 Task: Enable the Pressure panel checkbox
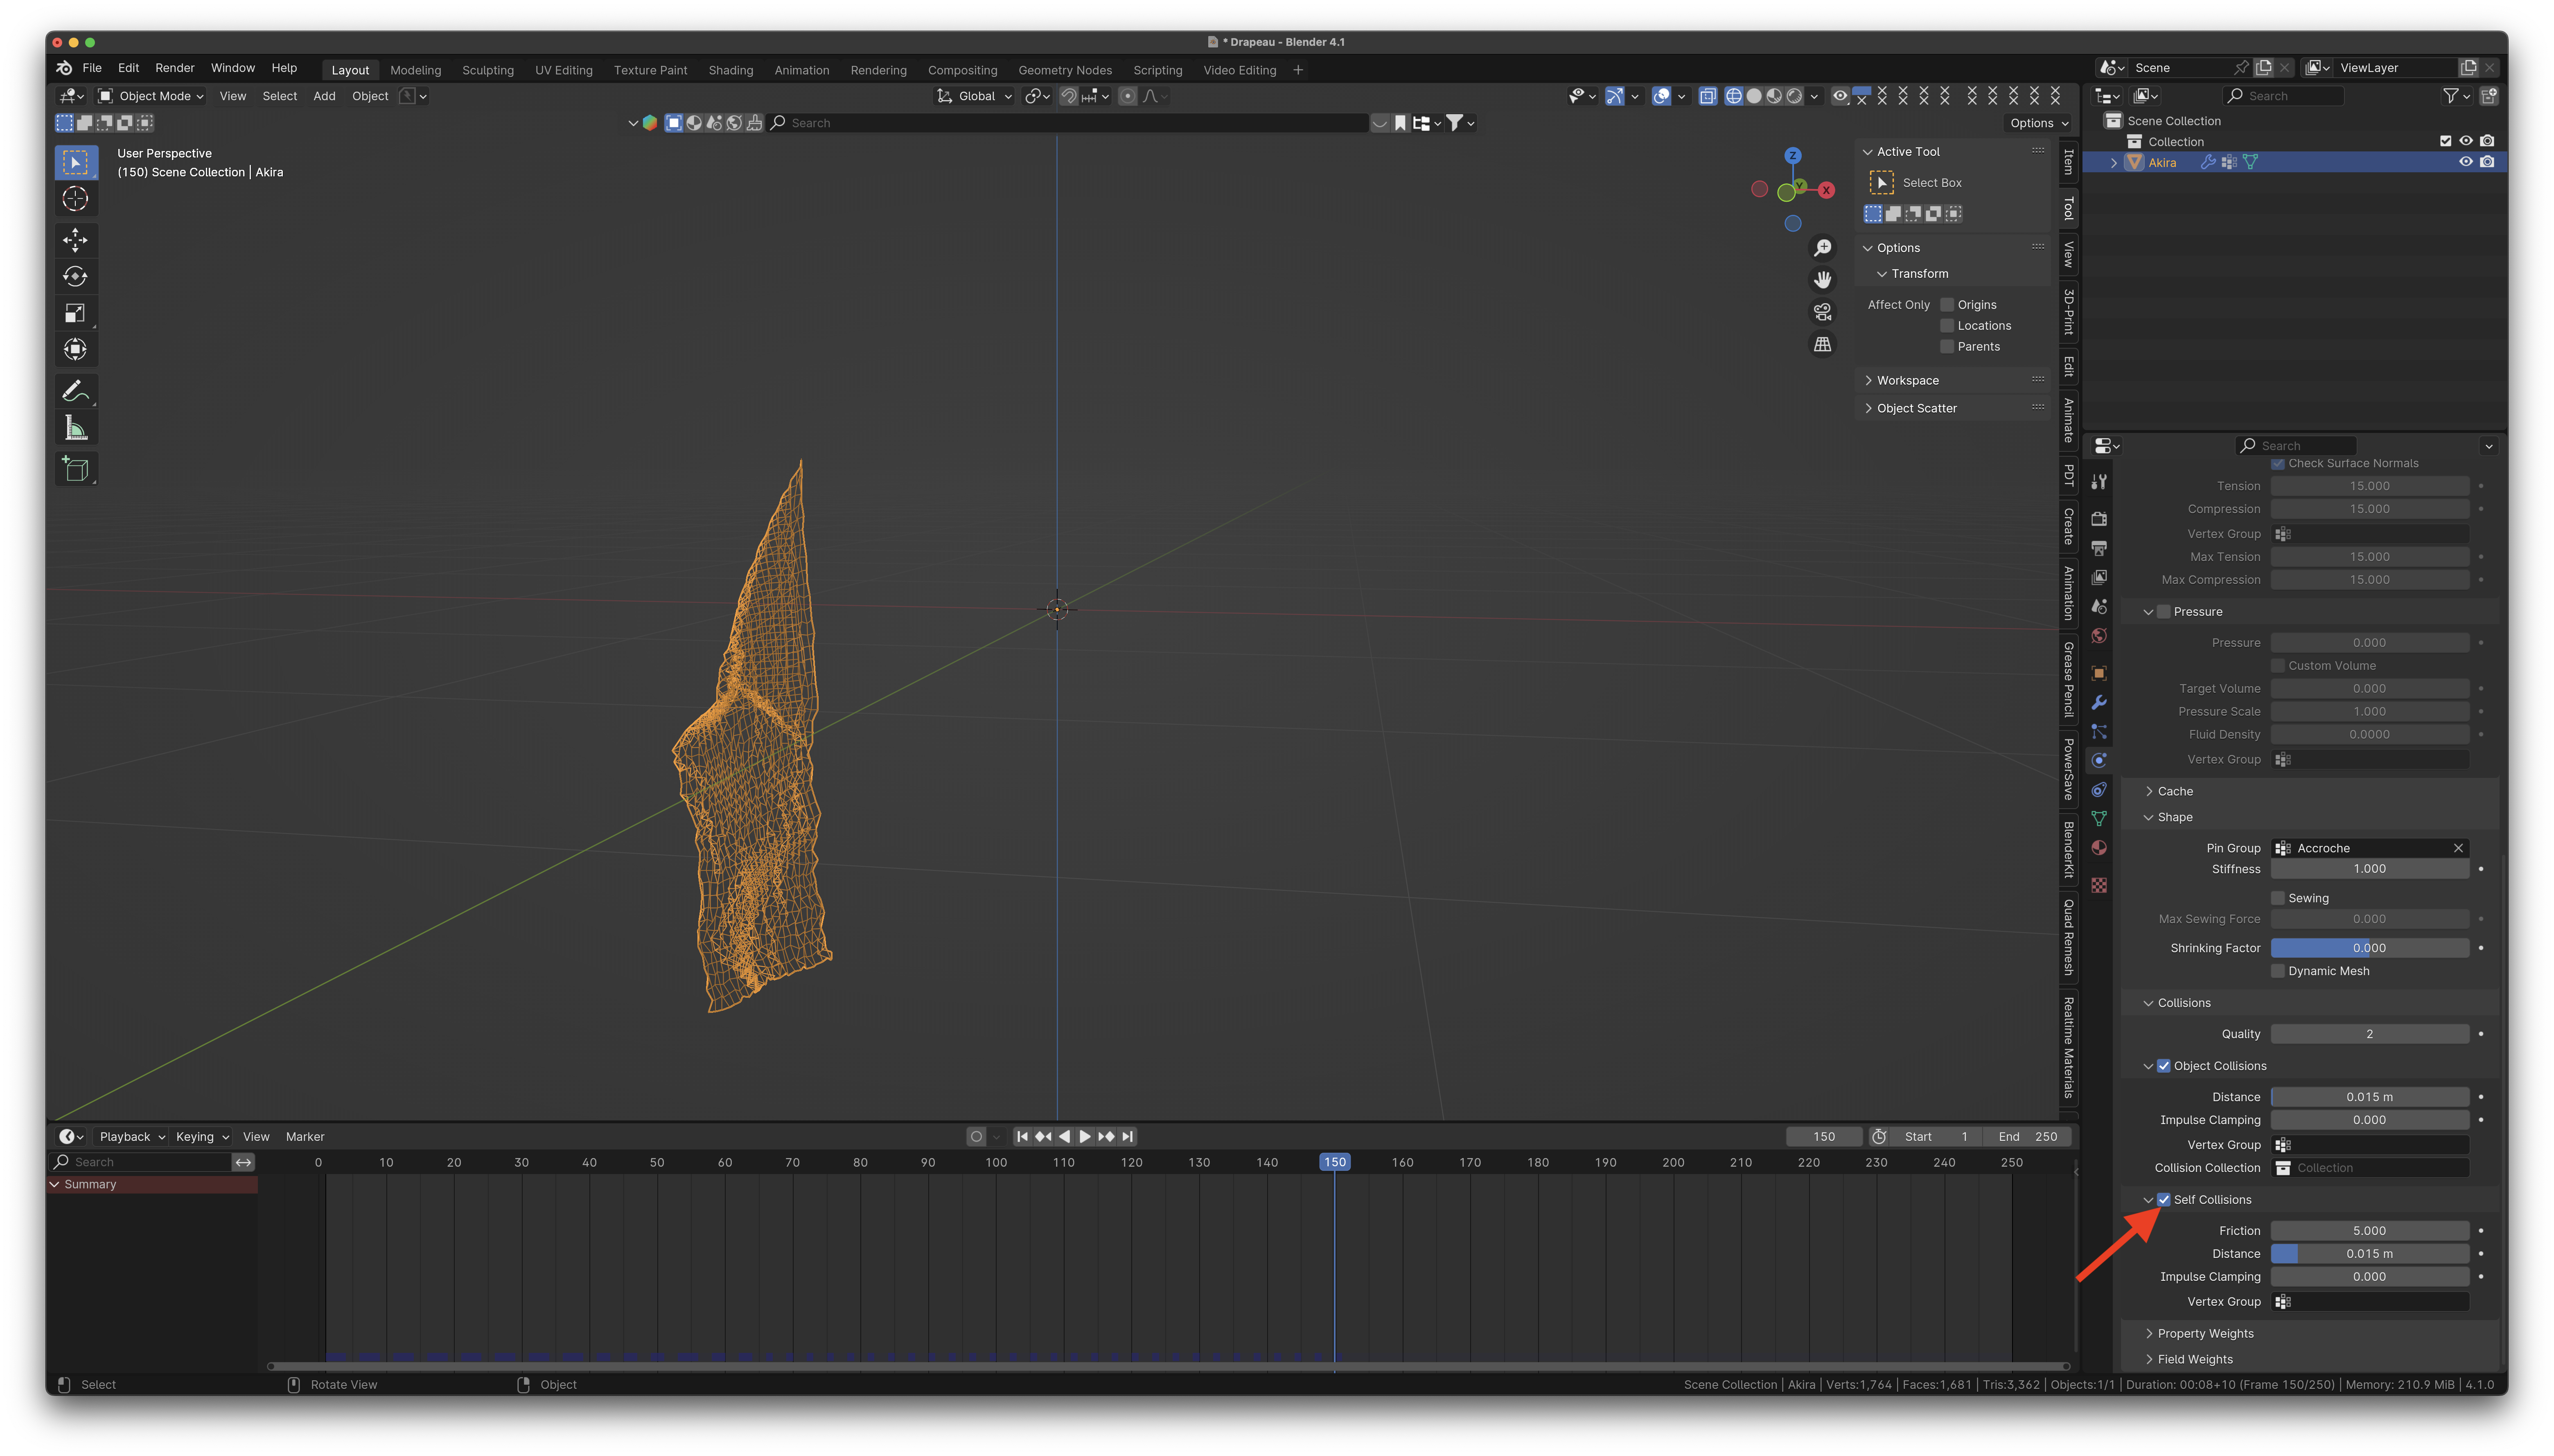[x=2164, y=612]
